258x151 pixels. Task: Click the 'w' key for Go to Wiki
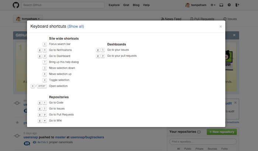45,120
